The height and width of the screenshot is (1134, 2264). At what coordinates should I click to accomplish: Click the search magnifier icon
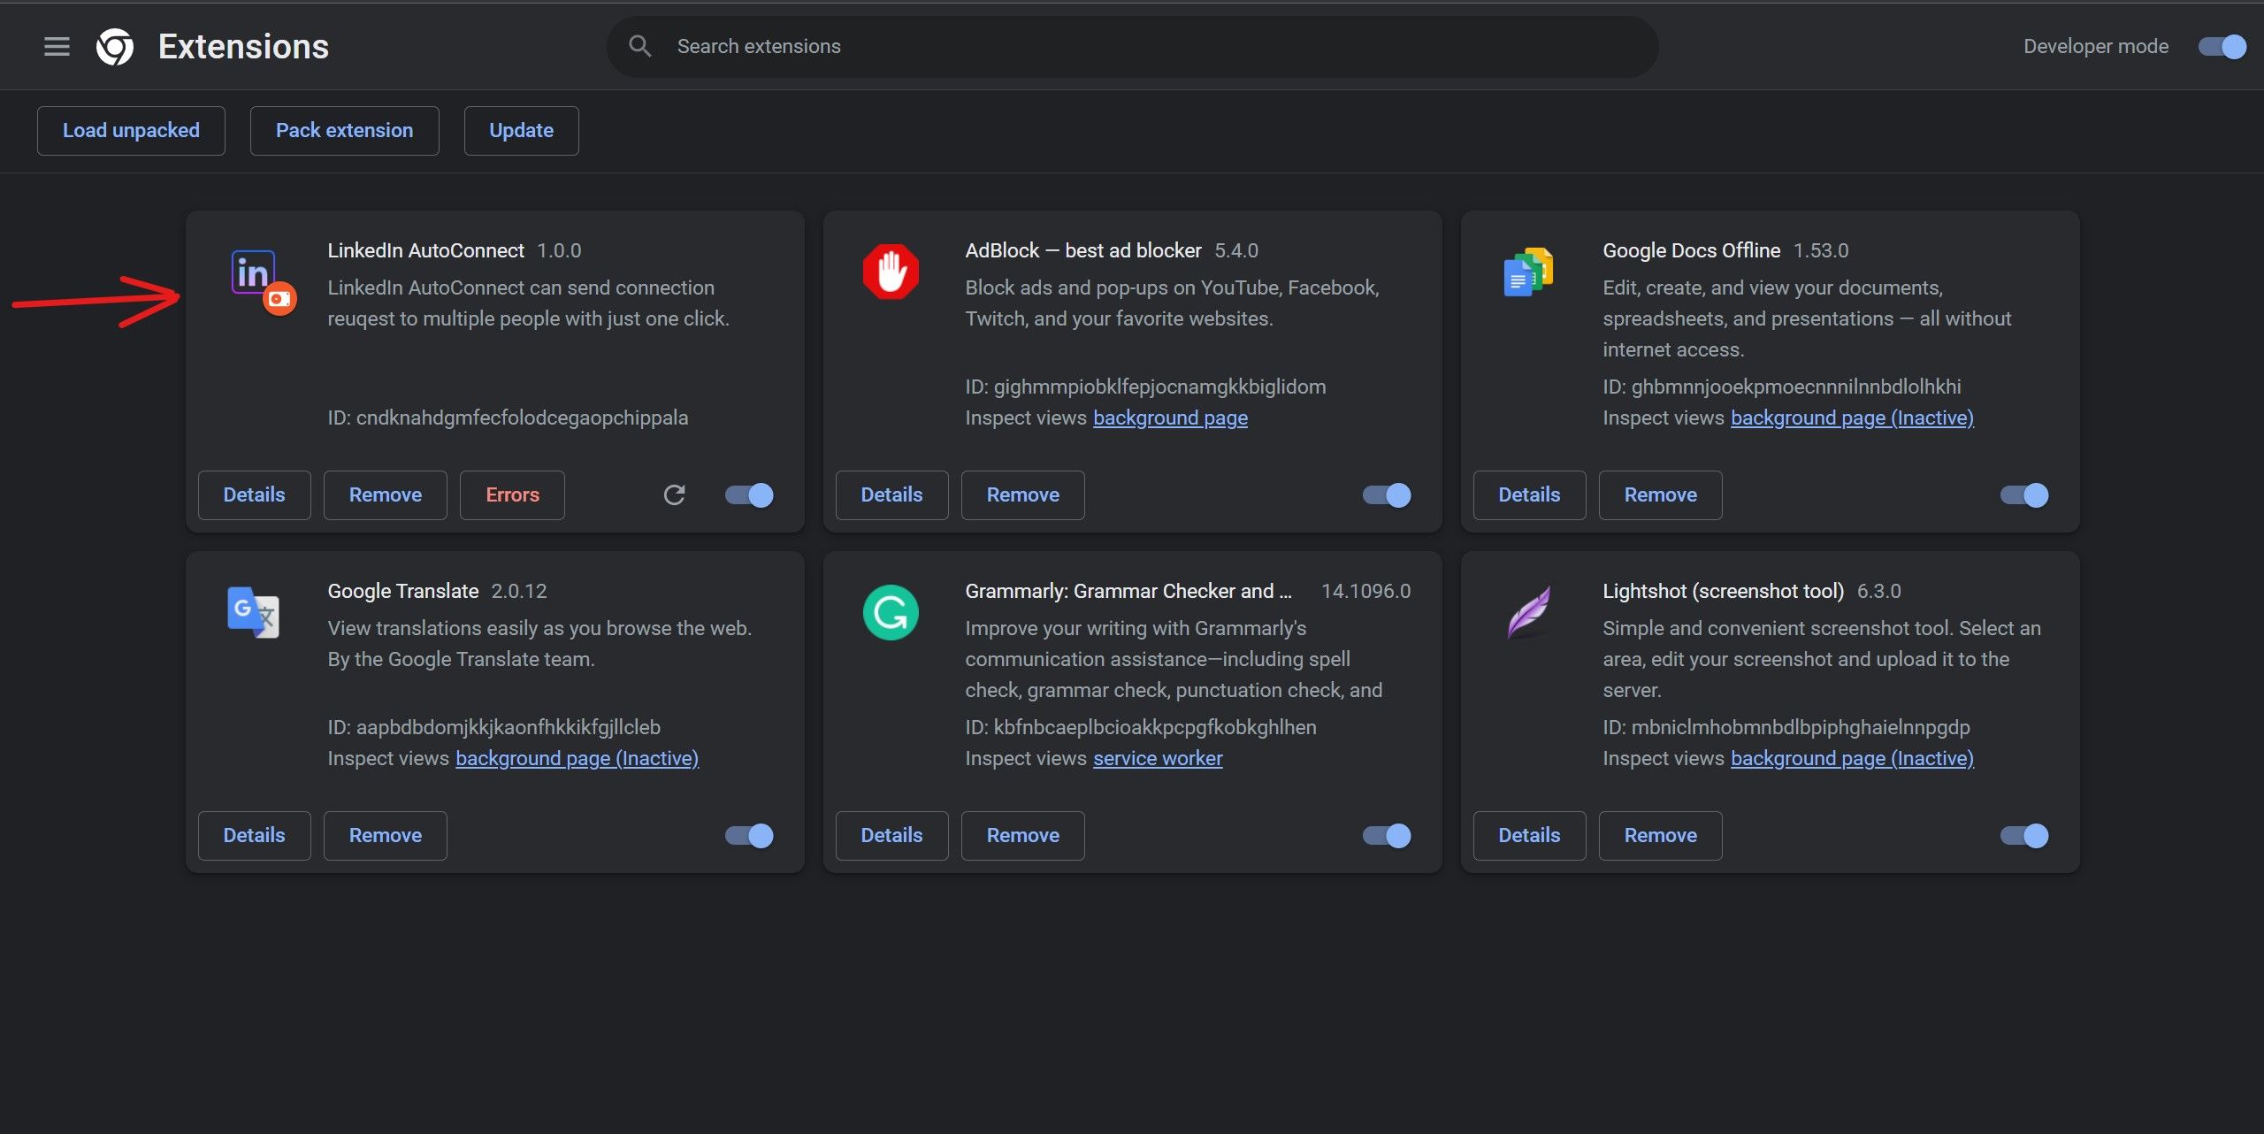point(639,45)
